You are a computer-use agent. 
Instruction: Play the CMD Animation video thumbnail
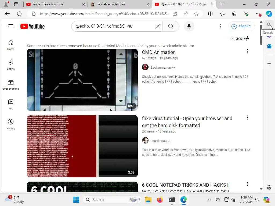82,80
